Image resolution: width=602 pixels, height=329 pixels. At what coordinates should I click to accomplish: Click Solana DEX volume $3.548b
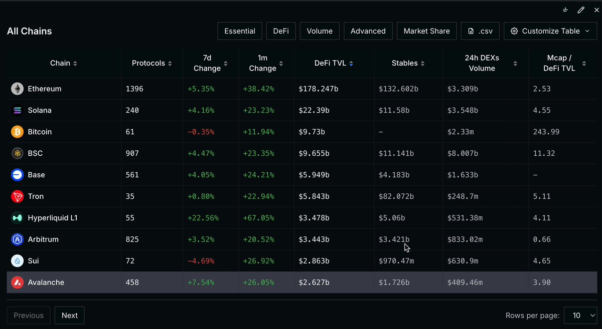(x=463, y=110)
